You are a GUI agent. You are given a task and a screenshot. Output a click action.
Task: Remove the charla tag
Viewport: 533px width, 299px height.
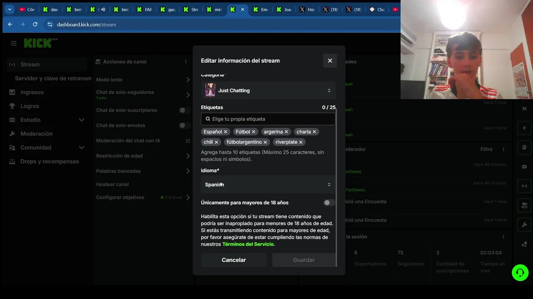314,132
